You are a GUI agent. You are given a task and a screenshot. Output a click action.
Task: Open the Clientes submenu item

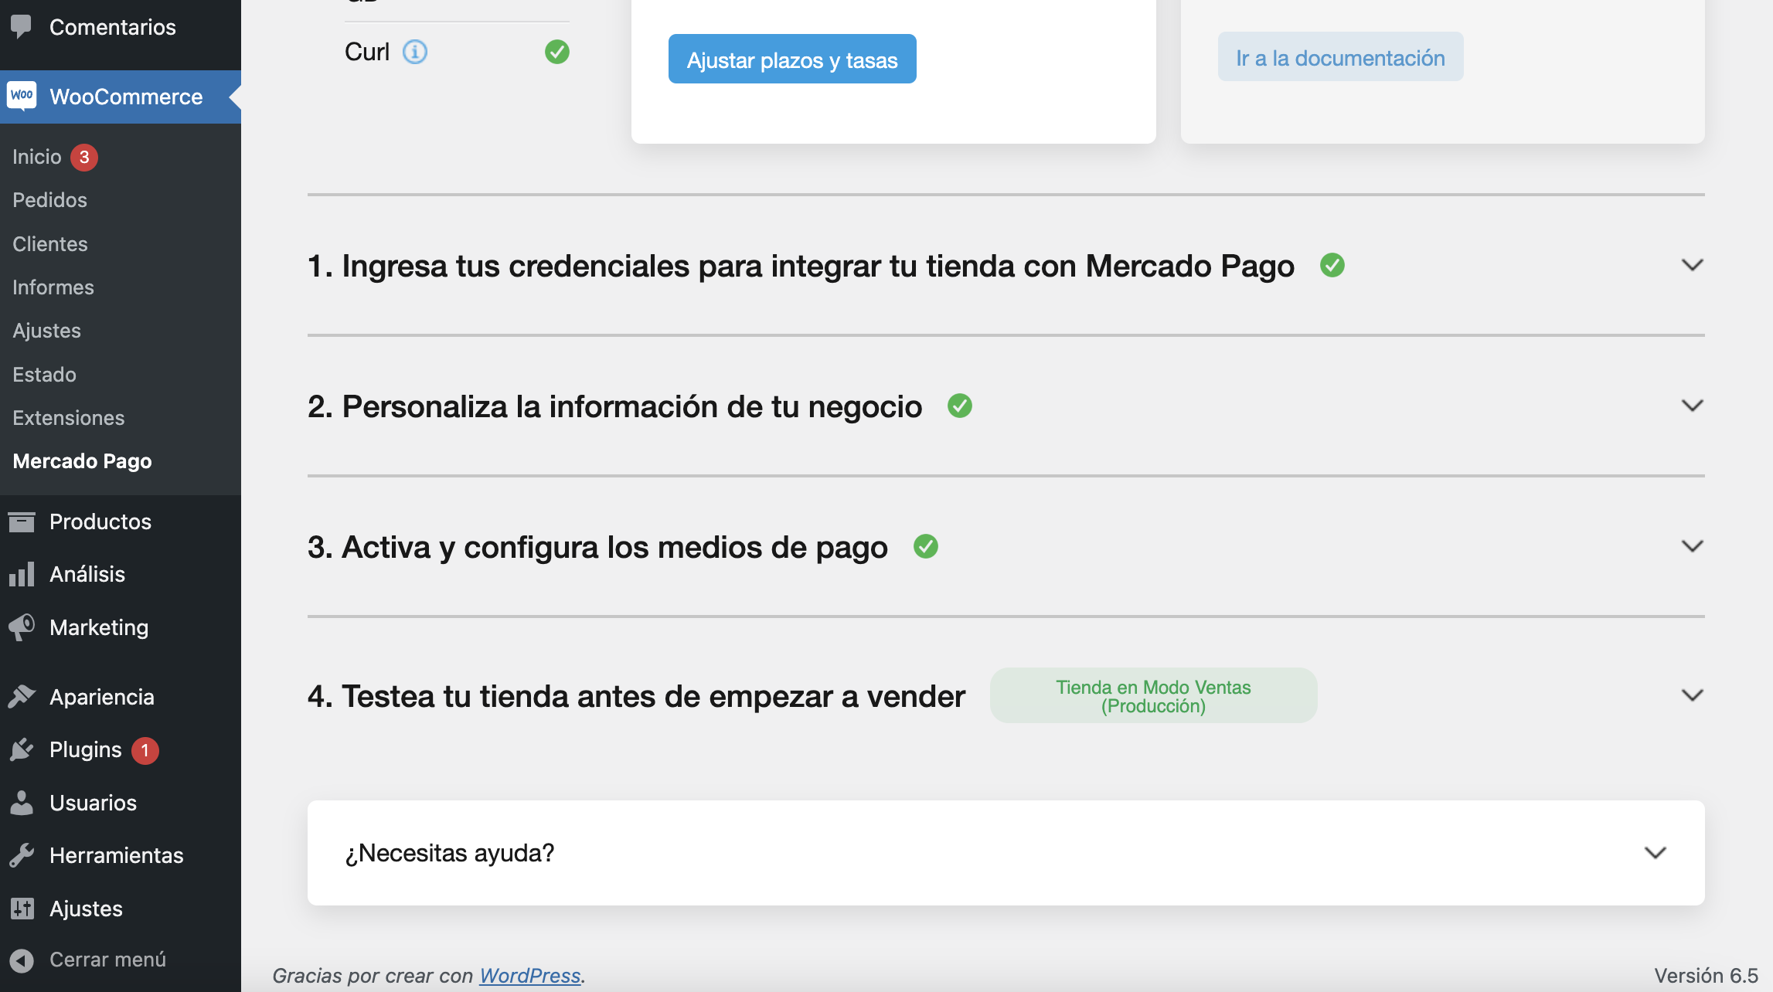click(50, 244)
